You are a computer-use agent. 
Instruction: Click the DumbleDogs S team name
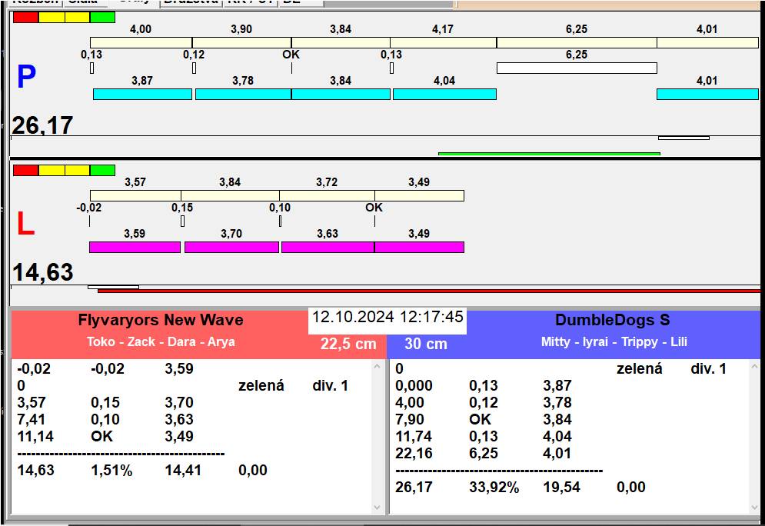click(x=612, y=320)
